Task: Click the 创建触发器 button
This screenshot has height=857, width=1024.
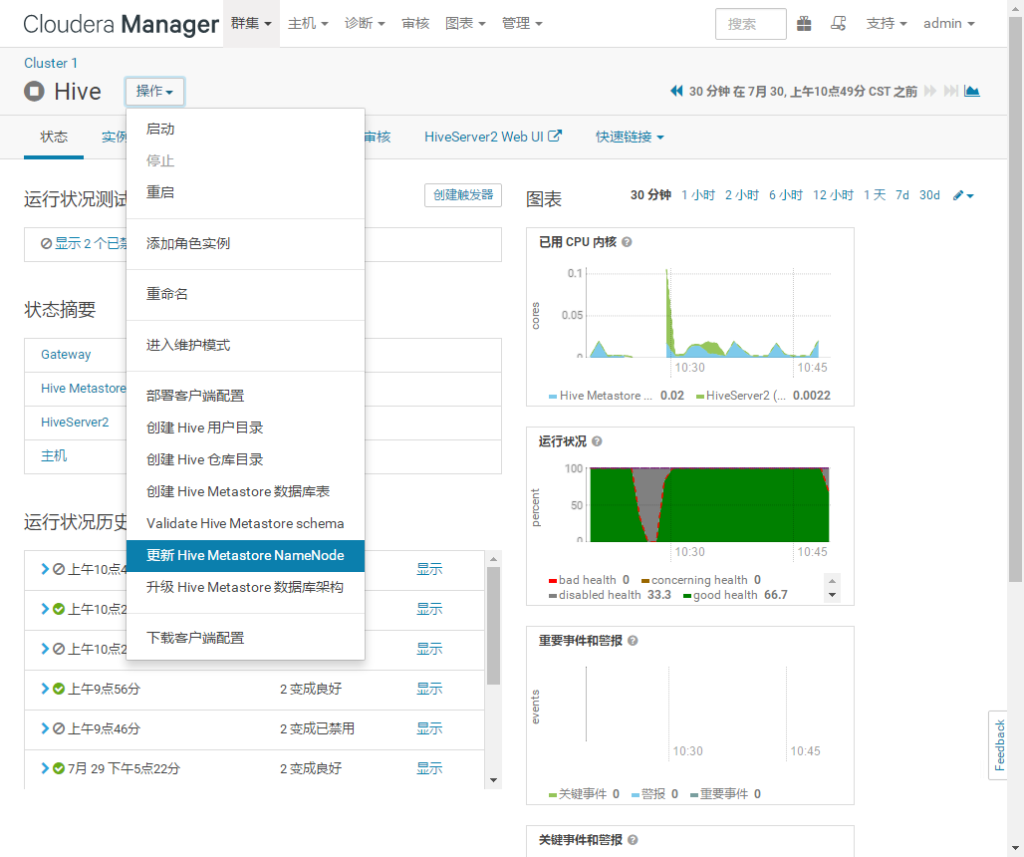Action: coord(463,195)
